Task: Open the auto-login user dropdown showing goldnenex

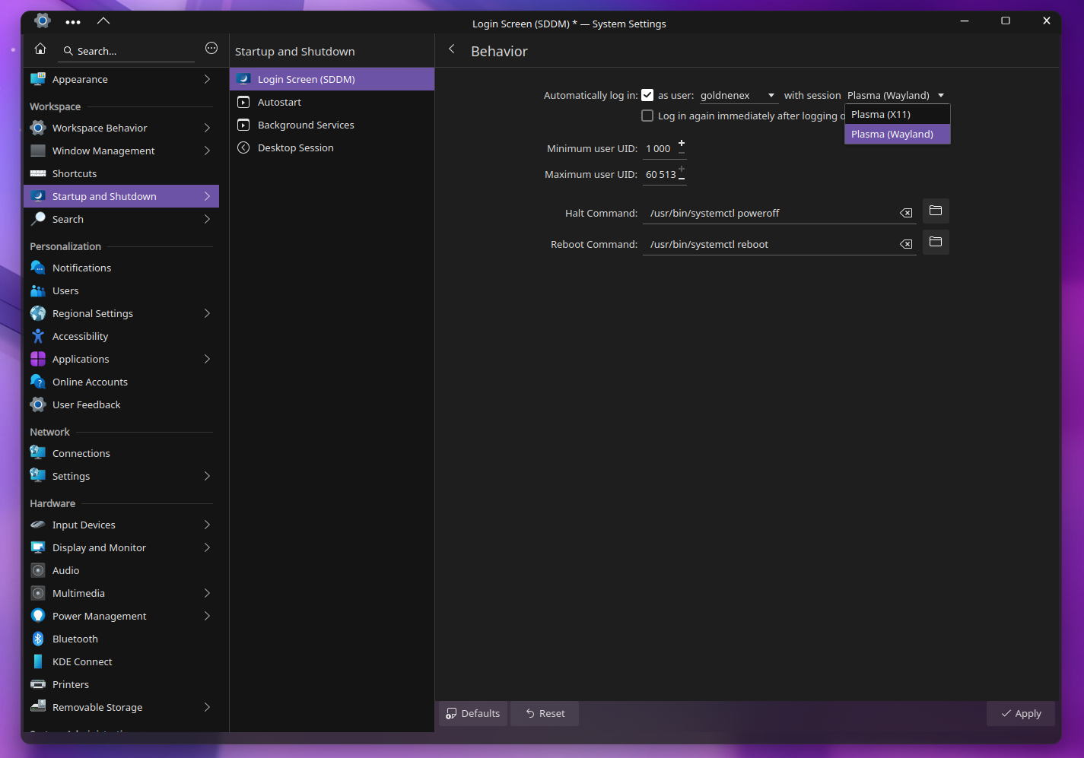Action: (x=738, y=95)
